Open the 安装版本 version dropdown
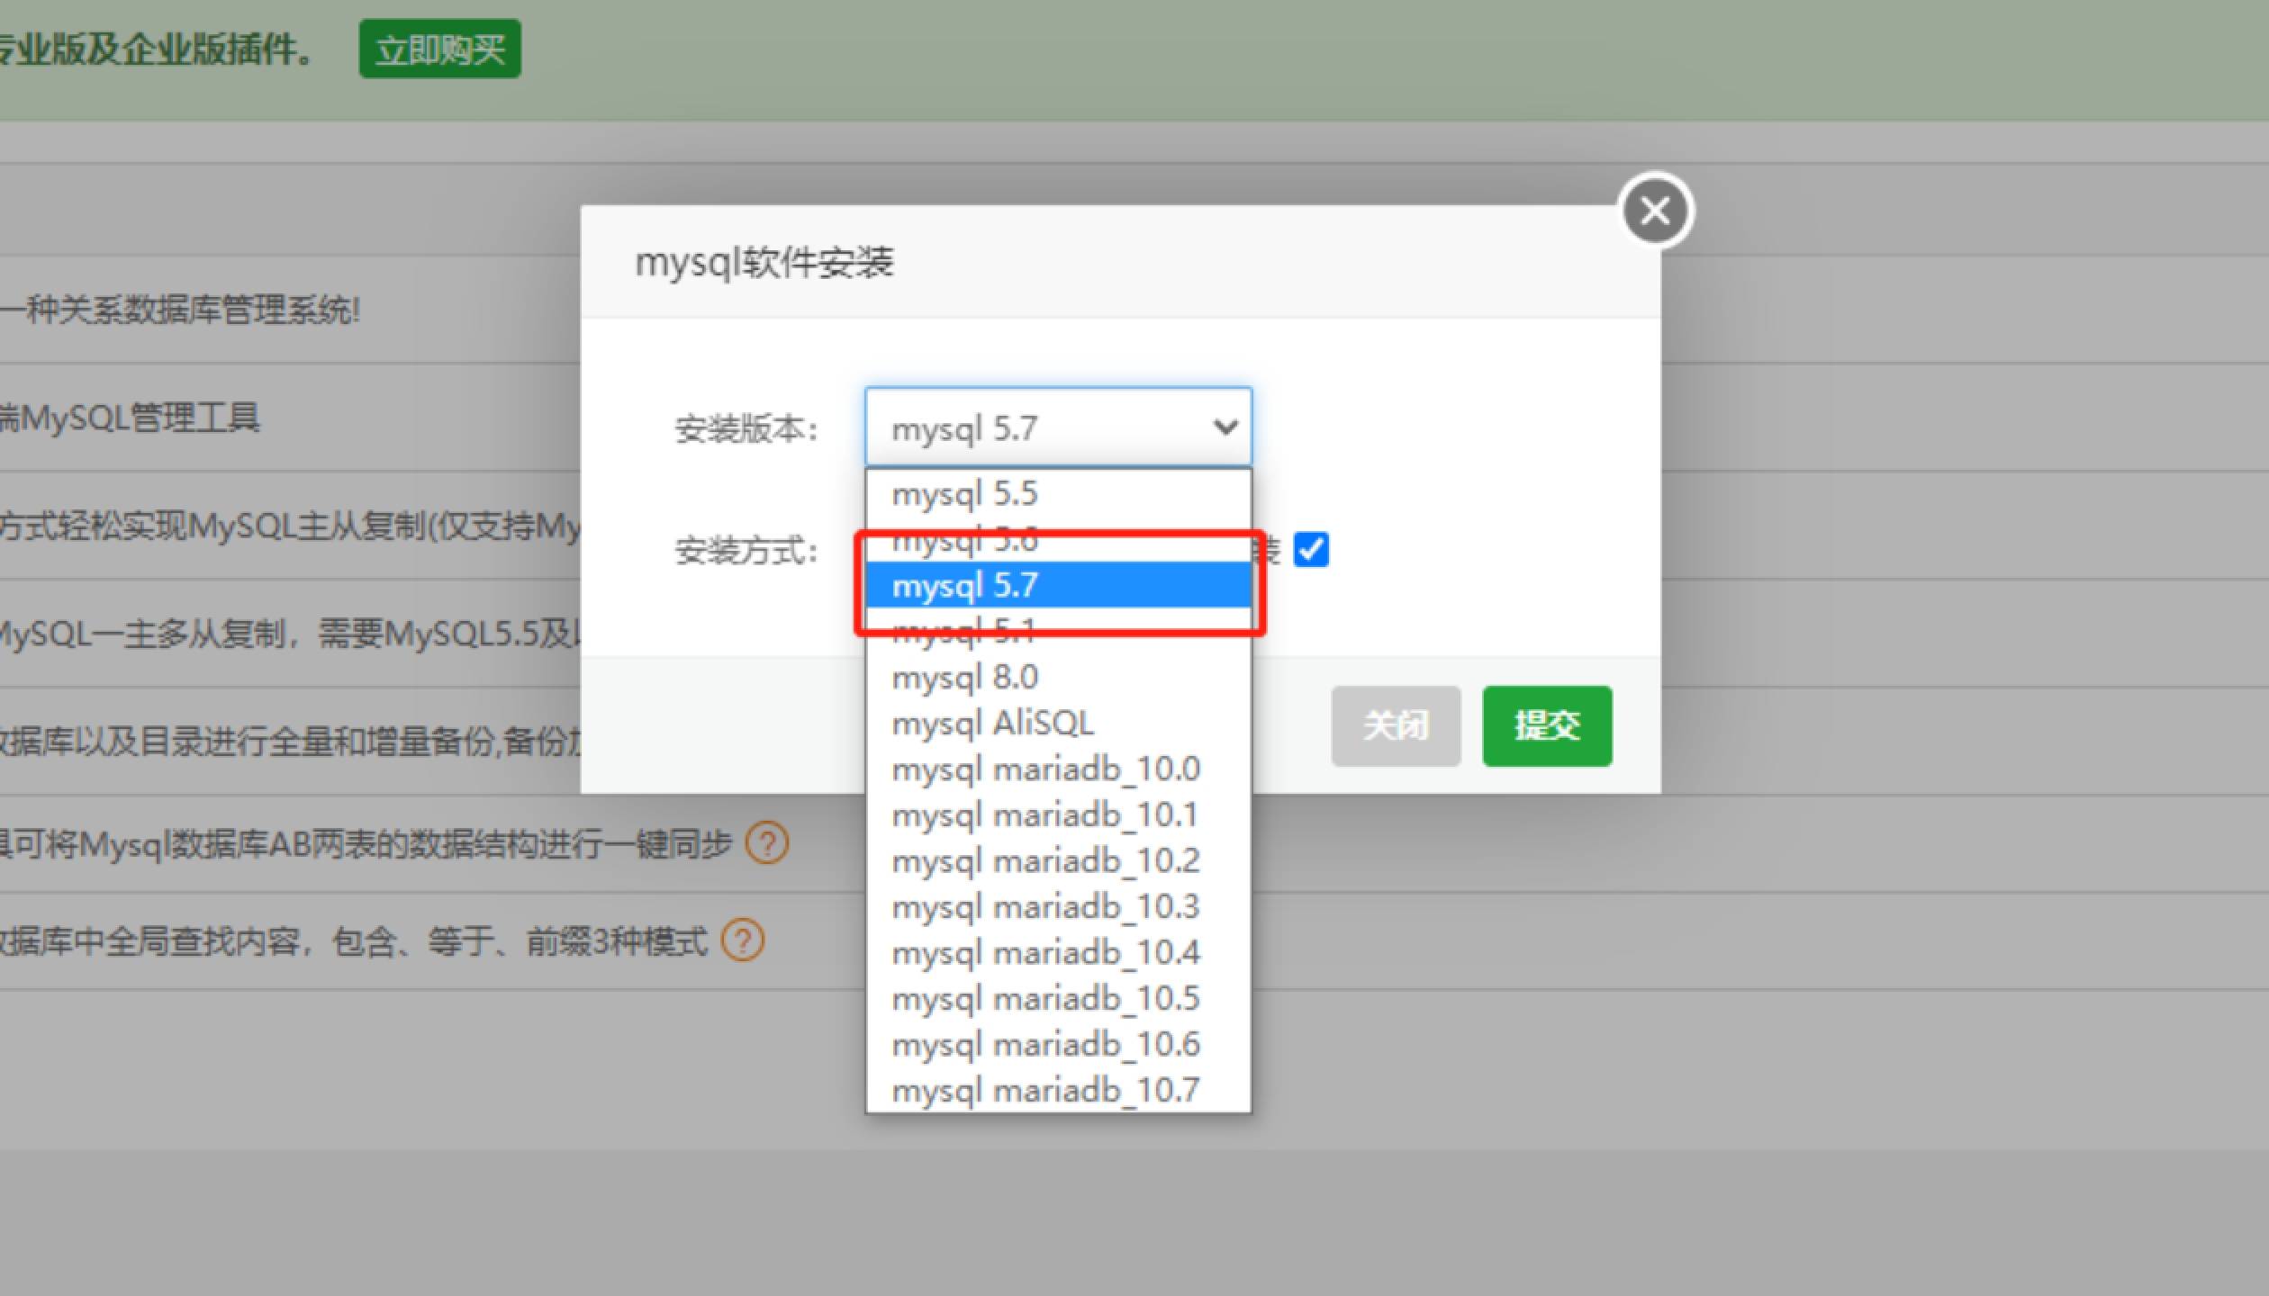This screenshot has width=2269, height=1296. coord(1058,427)
